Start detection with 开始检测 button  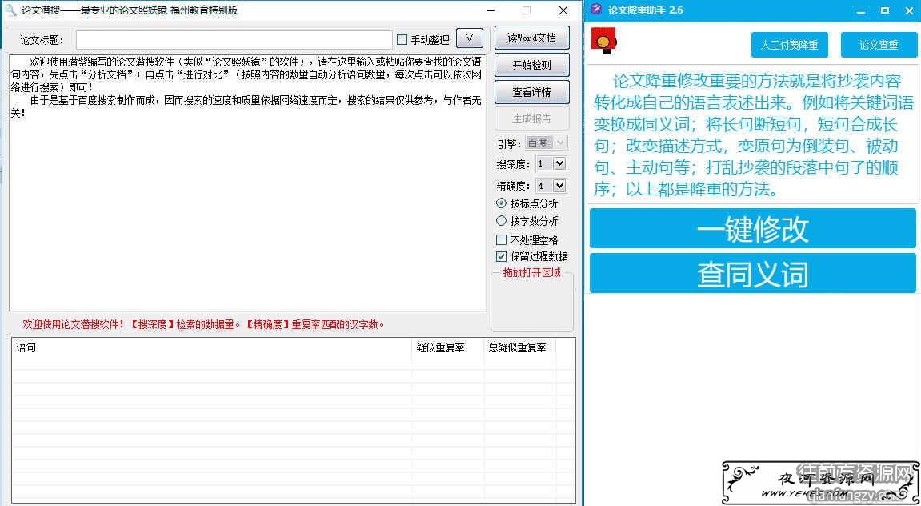pos(531,65)
